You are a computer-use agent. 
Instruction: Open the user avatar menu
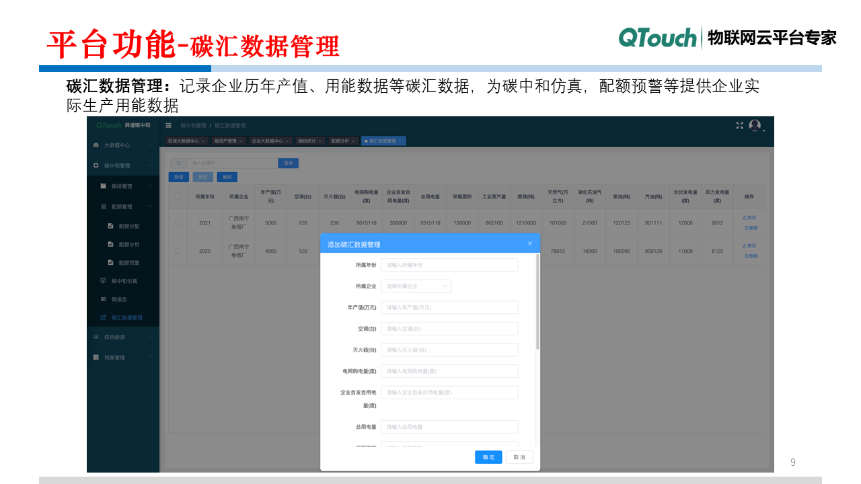coord(755,126)
